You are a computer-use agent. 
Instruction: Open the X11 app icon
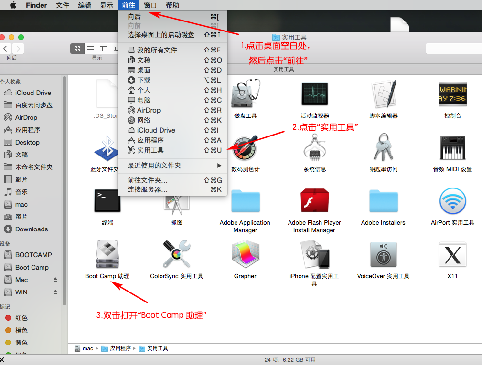coord(452,254)
